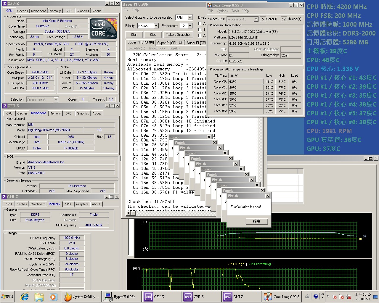Image resolution: width=379 pixels, height=303 pixels.
Task: Open Windows Media Player taskbar icon
Action: point(53,296)
